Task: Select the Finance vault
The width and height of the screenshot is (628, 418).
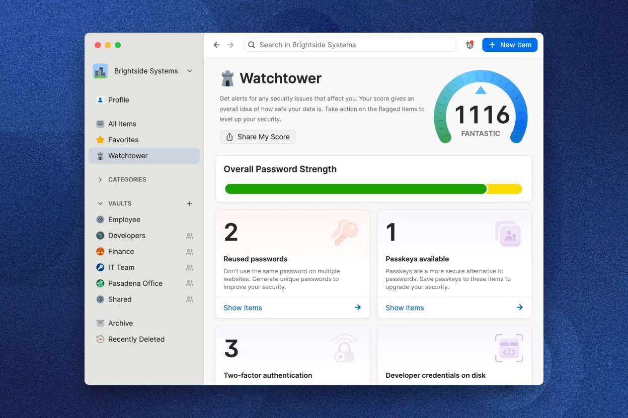Action: [x=144, y=251]
